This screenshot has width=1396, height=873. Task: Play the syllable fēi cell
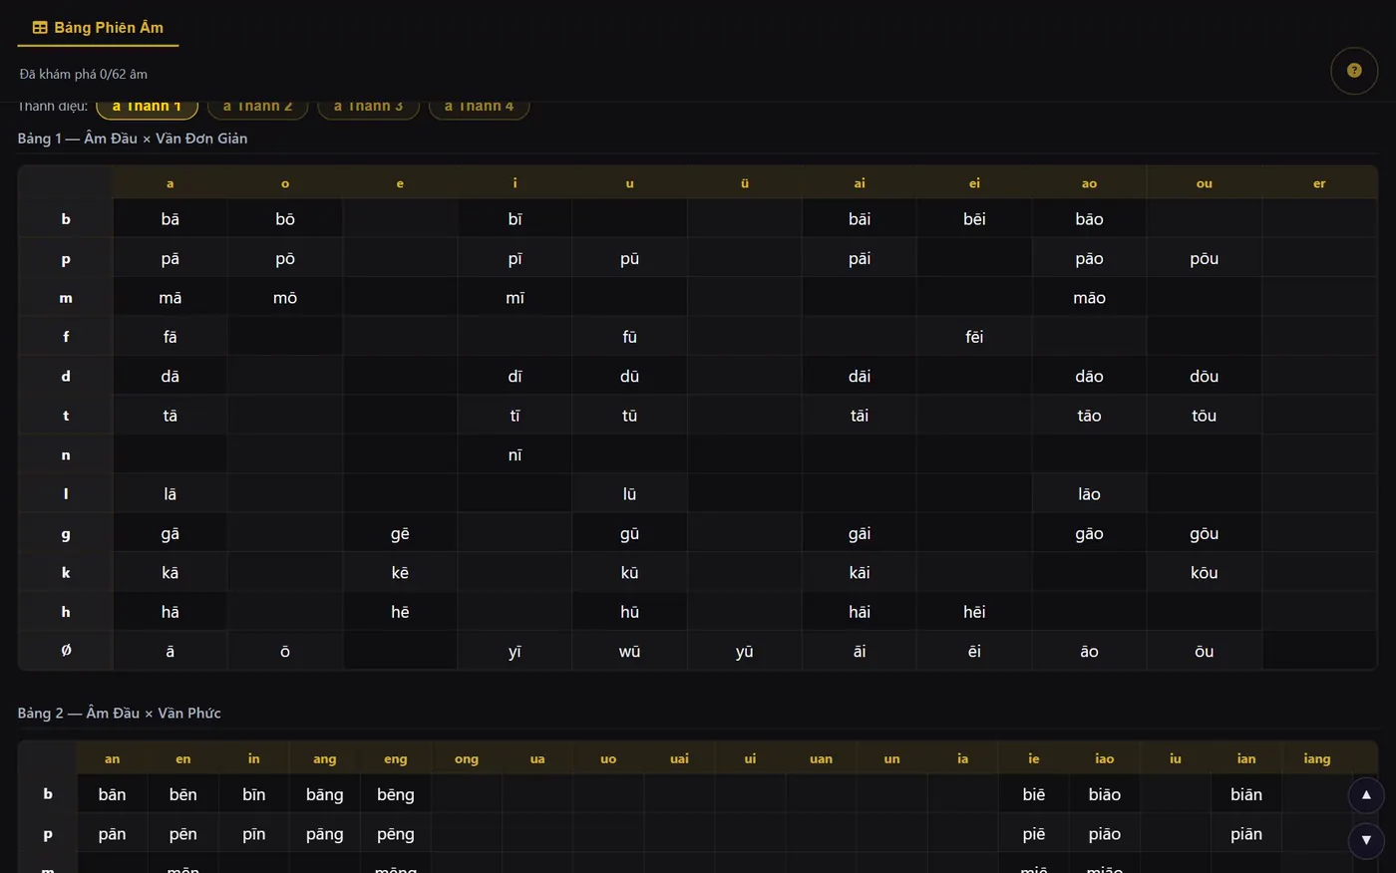point(974,337)
